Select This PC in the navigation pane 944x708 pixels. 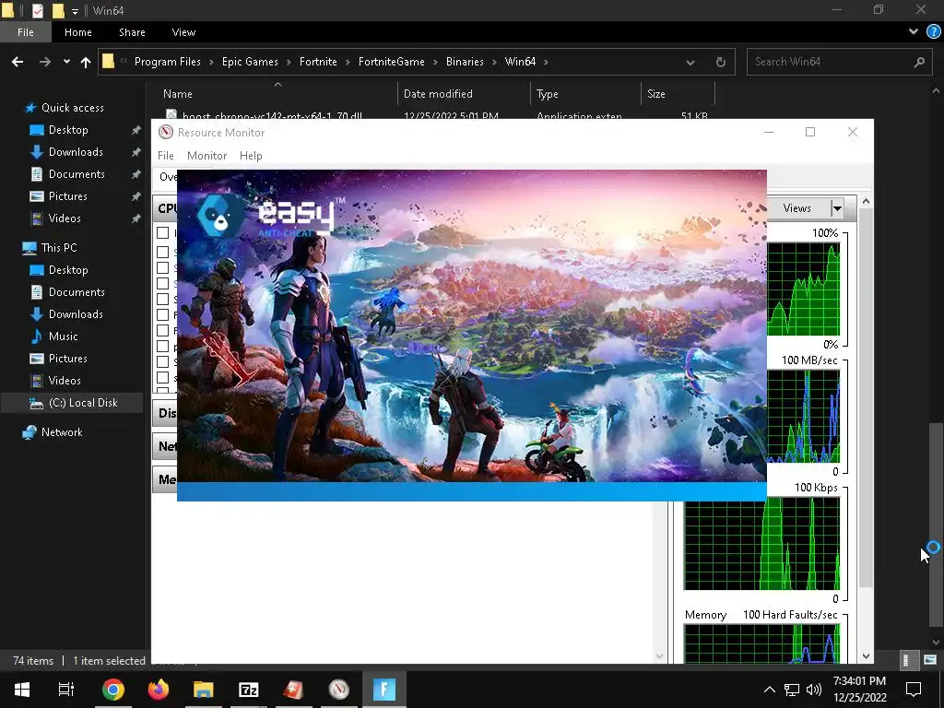coord(58,248)
